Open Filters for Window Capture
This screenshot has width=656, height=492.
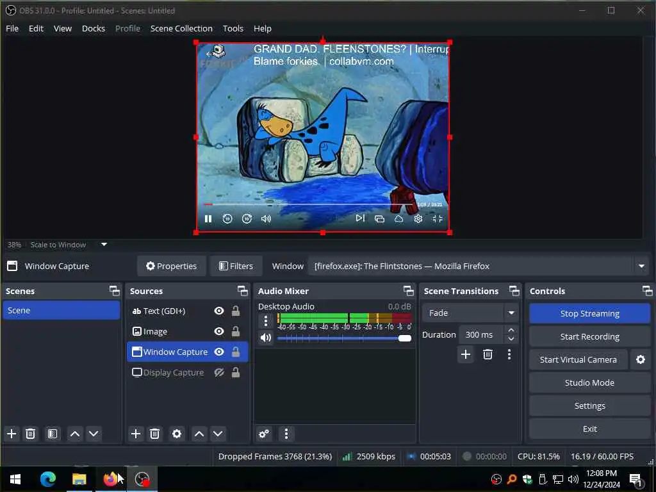click(236, 266)
